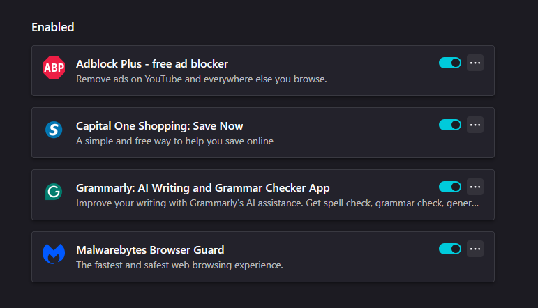The width and height of the screenshot is (538, 308).
Task: Click the Capital One Shopping: Save Now title
Action: point(159,126)
